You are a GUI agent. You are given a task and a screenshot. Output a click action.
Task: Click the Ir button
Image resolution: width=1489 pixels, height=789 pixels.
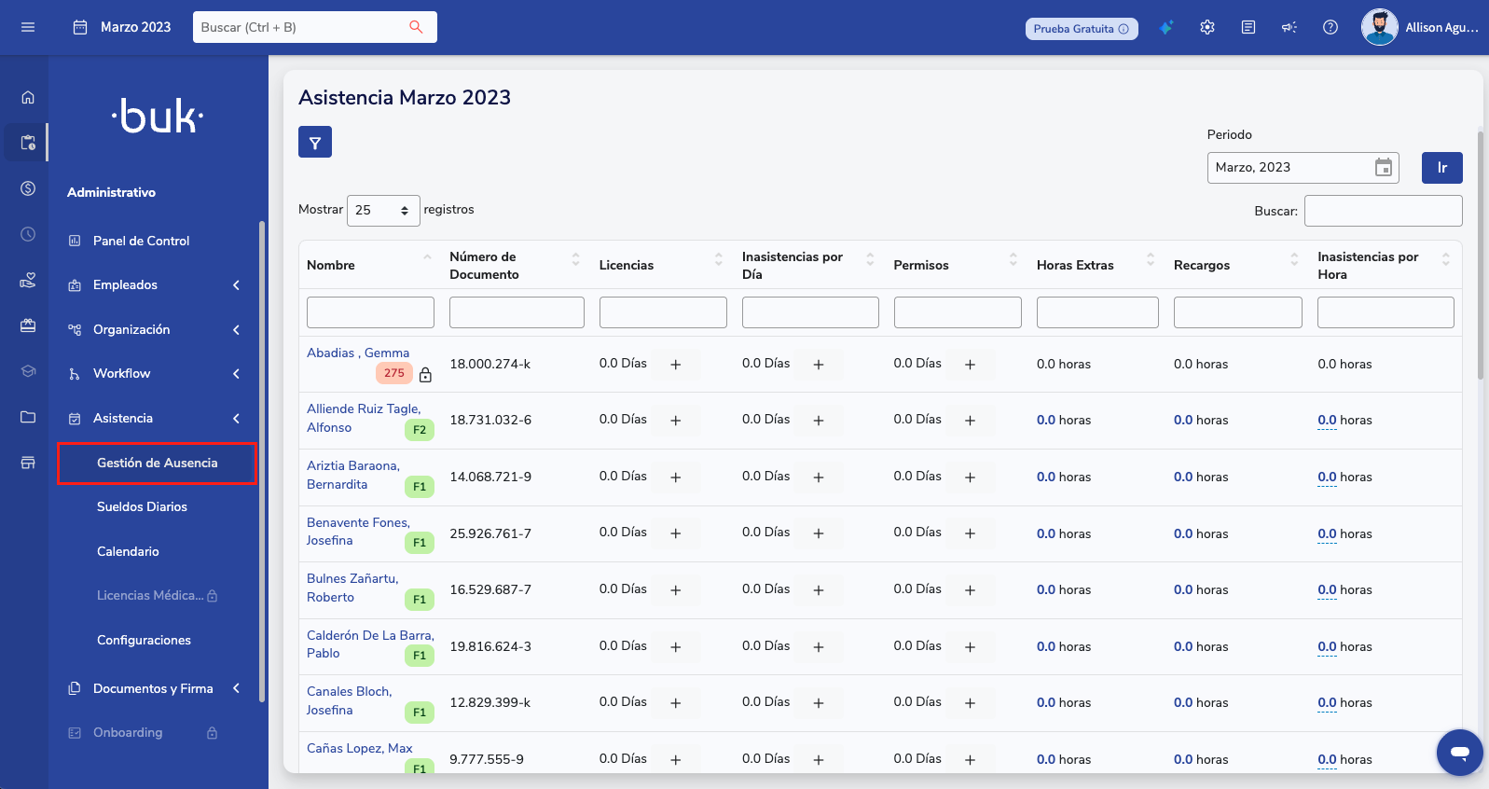(x=1441, y=168)
